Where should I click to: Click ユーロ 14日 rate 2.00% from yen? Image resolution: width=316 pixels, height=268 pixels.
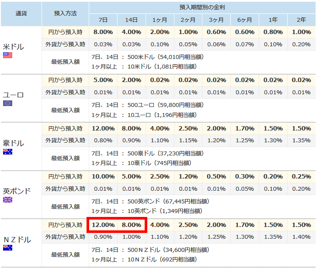pyautogui.click(x=132, y=80)
